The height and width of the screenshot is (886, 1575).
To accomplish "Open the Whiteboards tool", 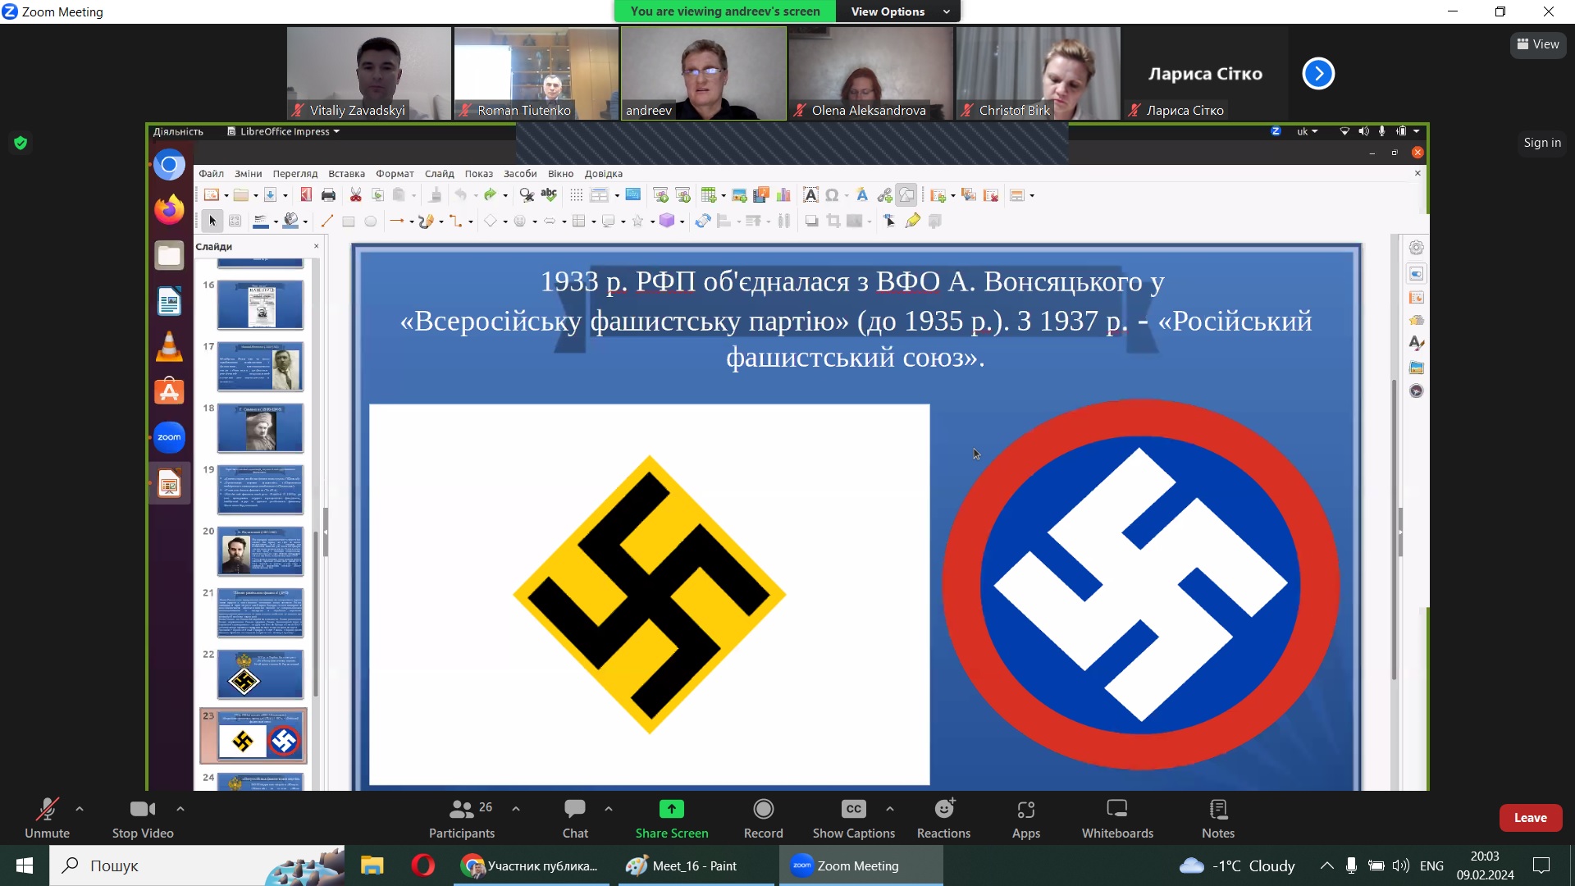I will click(x=1116, y=818).
